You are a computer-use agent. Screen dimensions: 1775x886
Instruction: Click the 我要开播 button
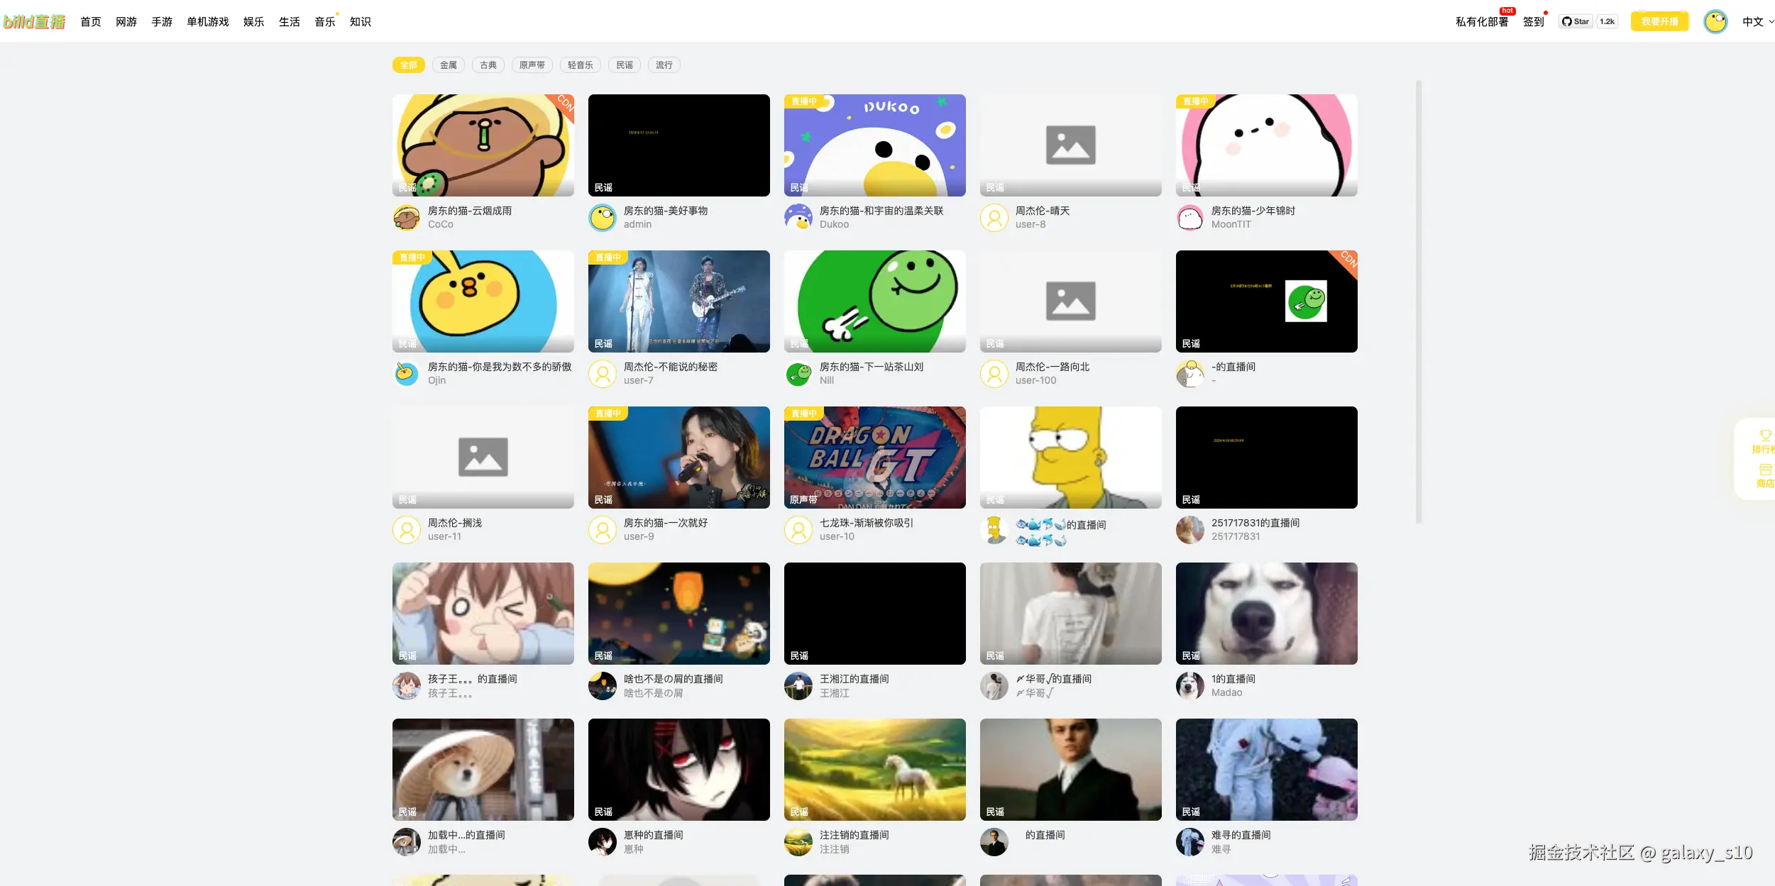[x=1659, y=21]
